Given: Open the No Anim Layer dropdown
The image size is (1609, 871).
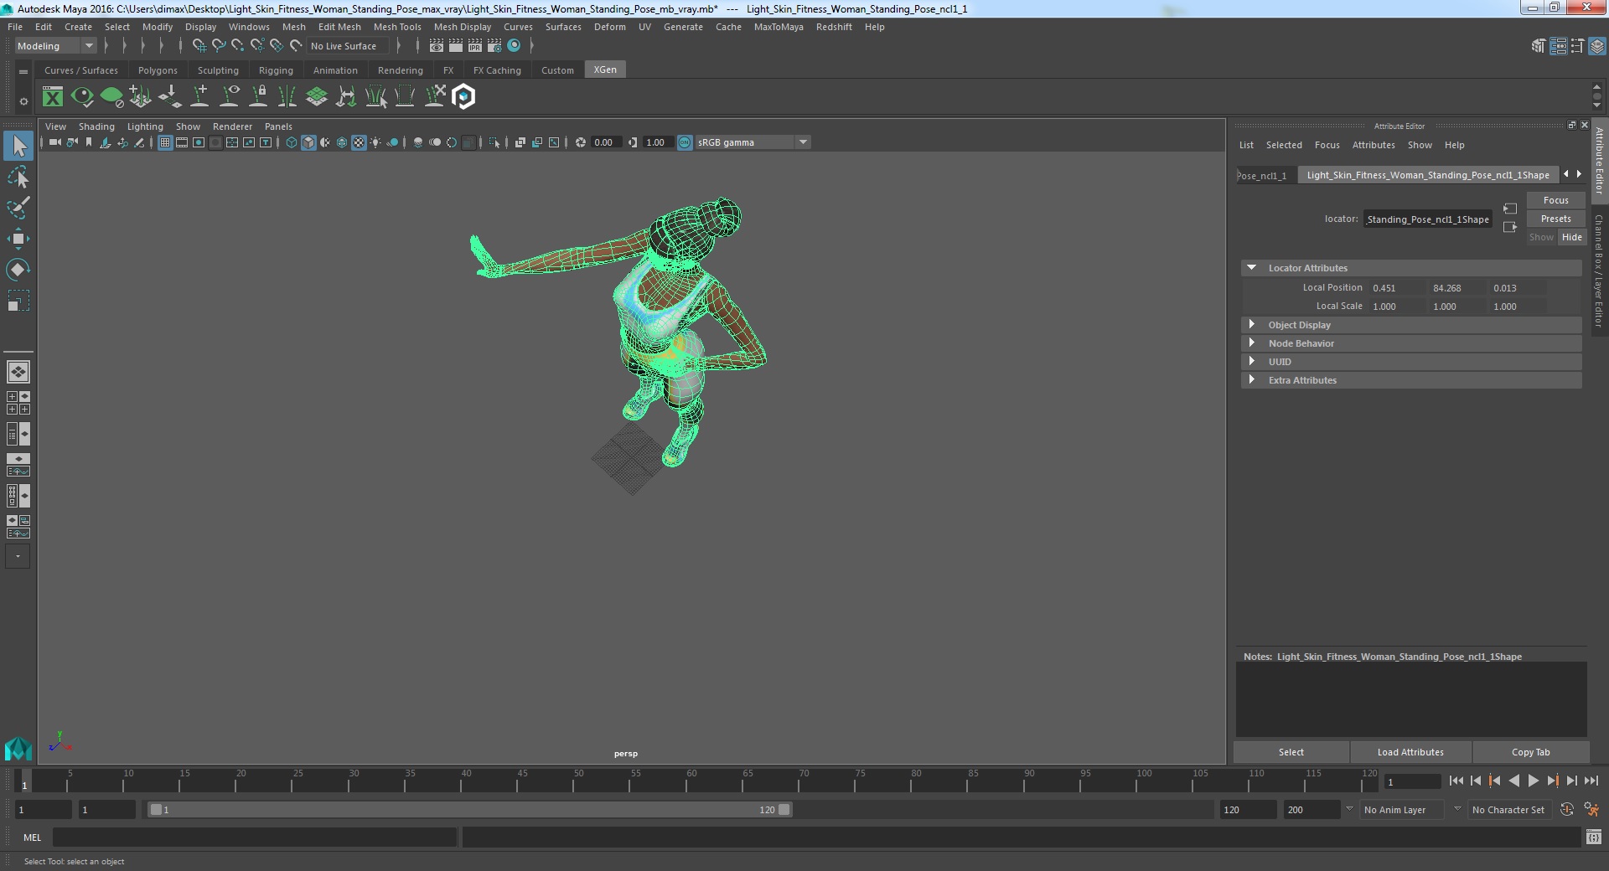Looking at the screenshot, I should 1404,810.
